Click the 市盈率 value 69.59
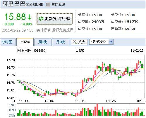Image resolution: width=146 pixels, height=118 pixels. 130,29
